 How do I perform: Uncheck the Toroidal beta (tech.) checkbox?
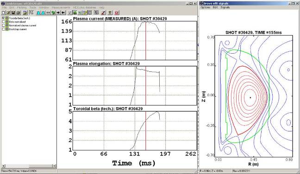click(3, 18)
